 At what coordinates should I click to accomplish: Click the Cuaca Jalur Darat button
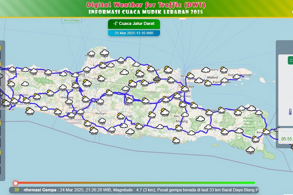coord(134,24)
